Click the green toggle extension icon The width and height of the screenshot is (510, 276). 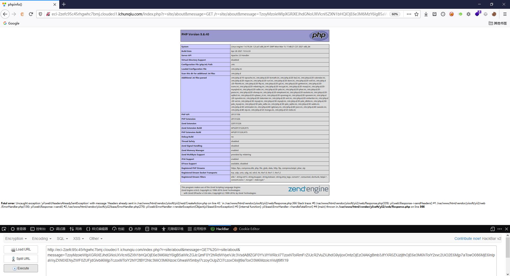[460, 14]
